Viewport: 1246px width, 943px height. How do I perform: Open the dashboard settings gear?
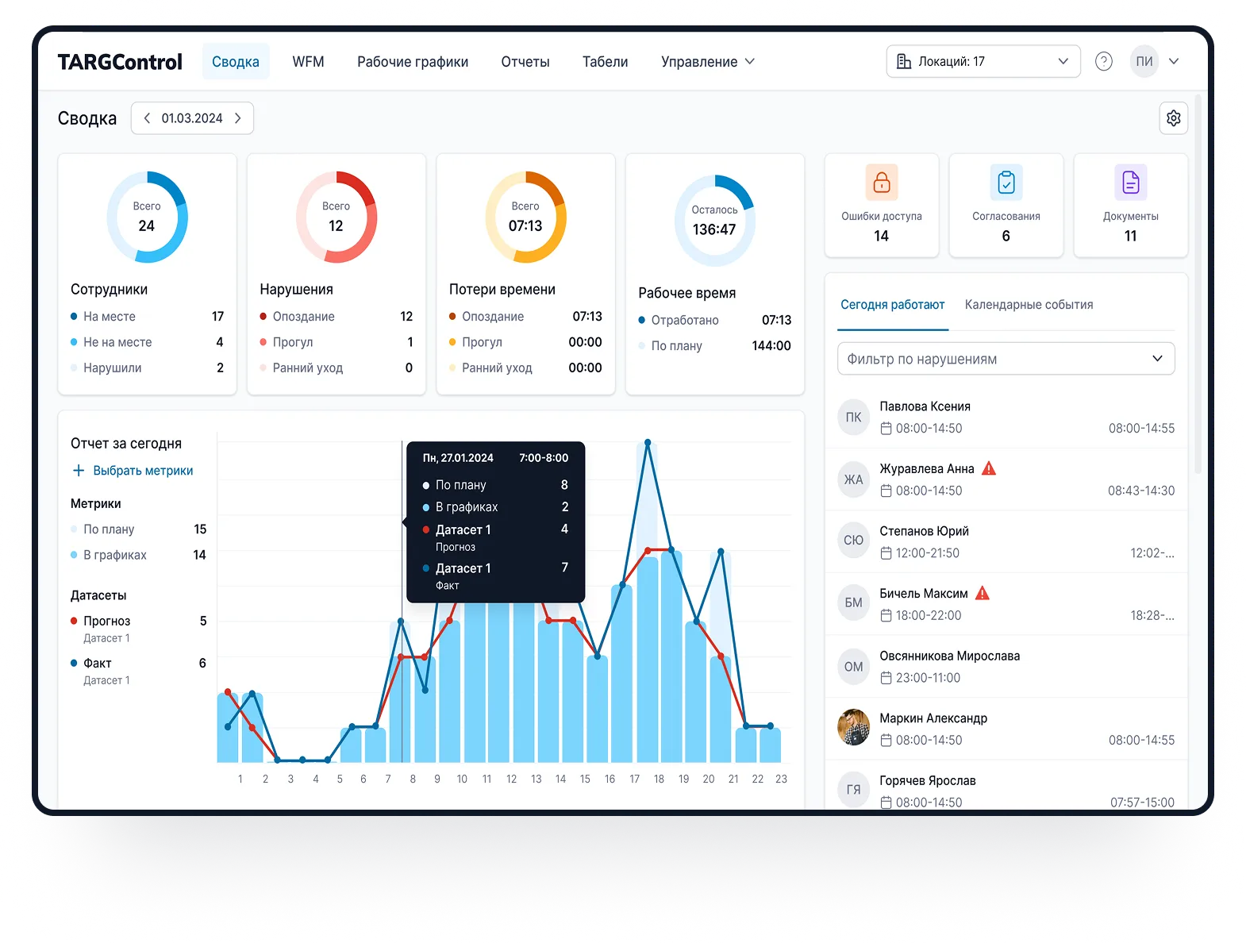[x=1173, y=118]
